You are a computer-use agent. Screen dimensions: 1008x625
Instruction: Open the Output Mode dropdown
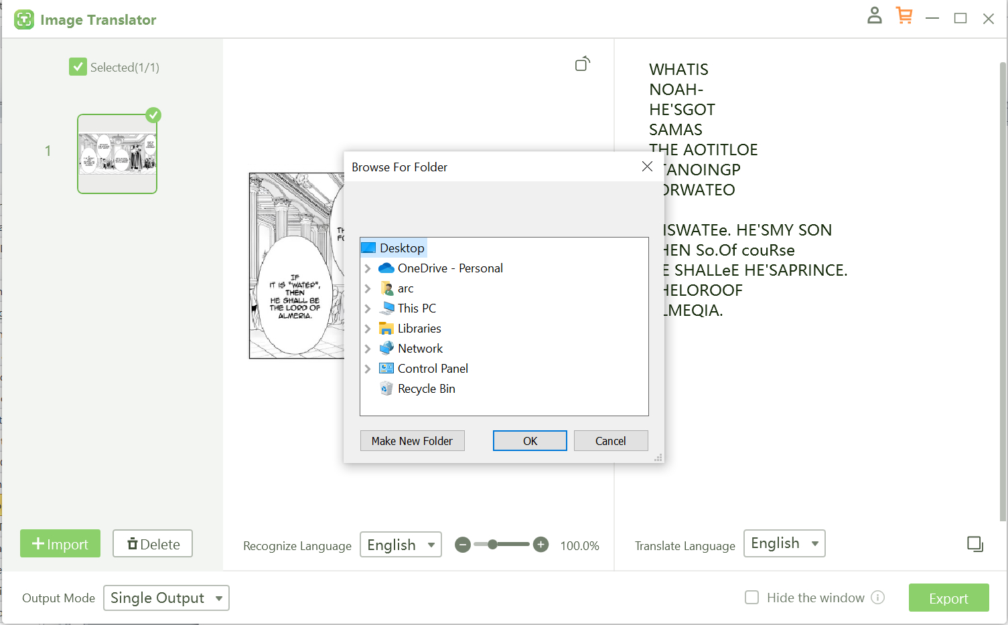coord(166,598)
